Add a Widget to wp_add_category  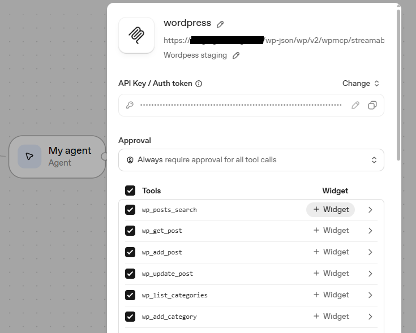(331, 317)
